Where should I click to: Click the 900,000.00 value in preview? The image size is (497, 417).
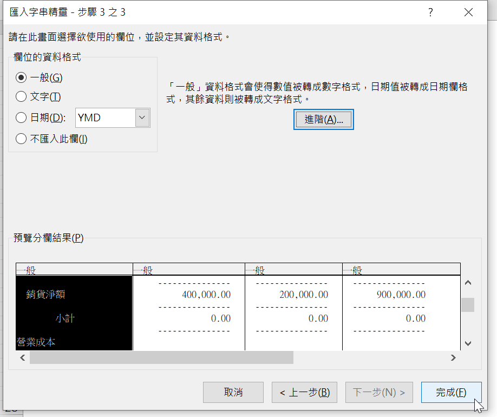pyautogui.click(x=401, y=295)
